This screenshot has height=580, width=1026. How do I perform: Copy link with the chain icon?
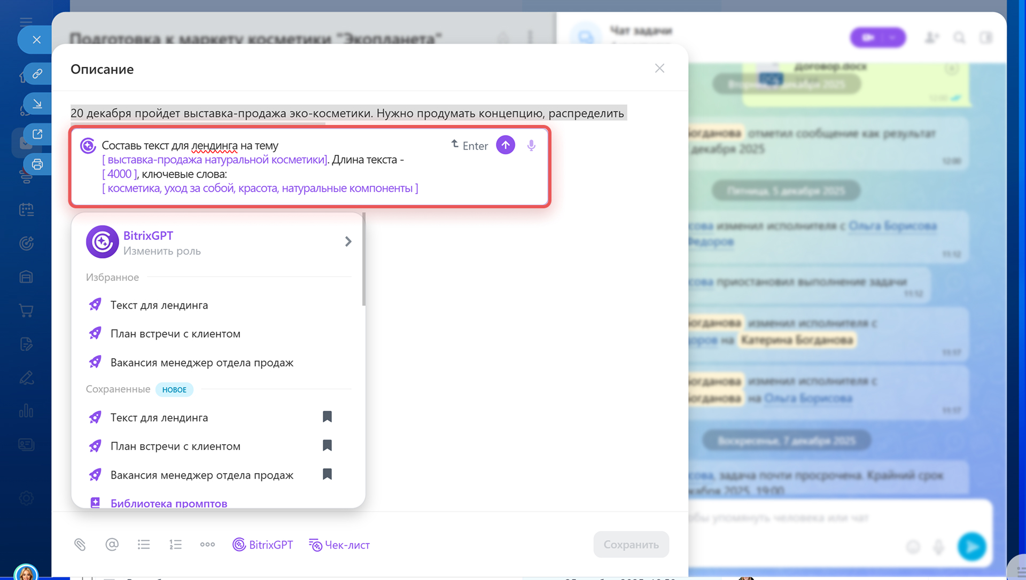click(37, 74)
